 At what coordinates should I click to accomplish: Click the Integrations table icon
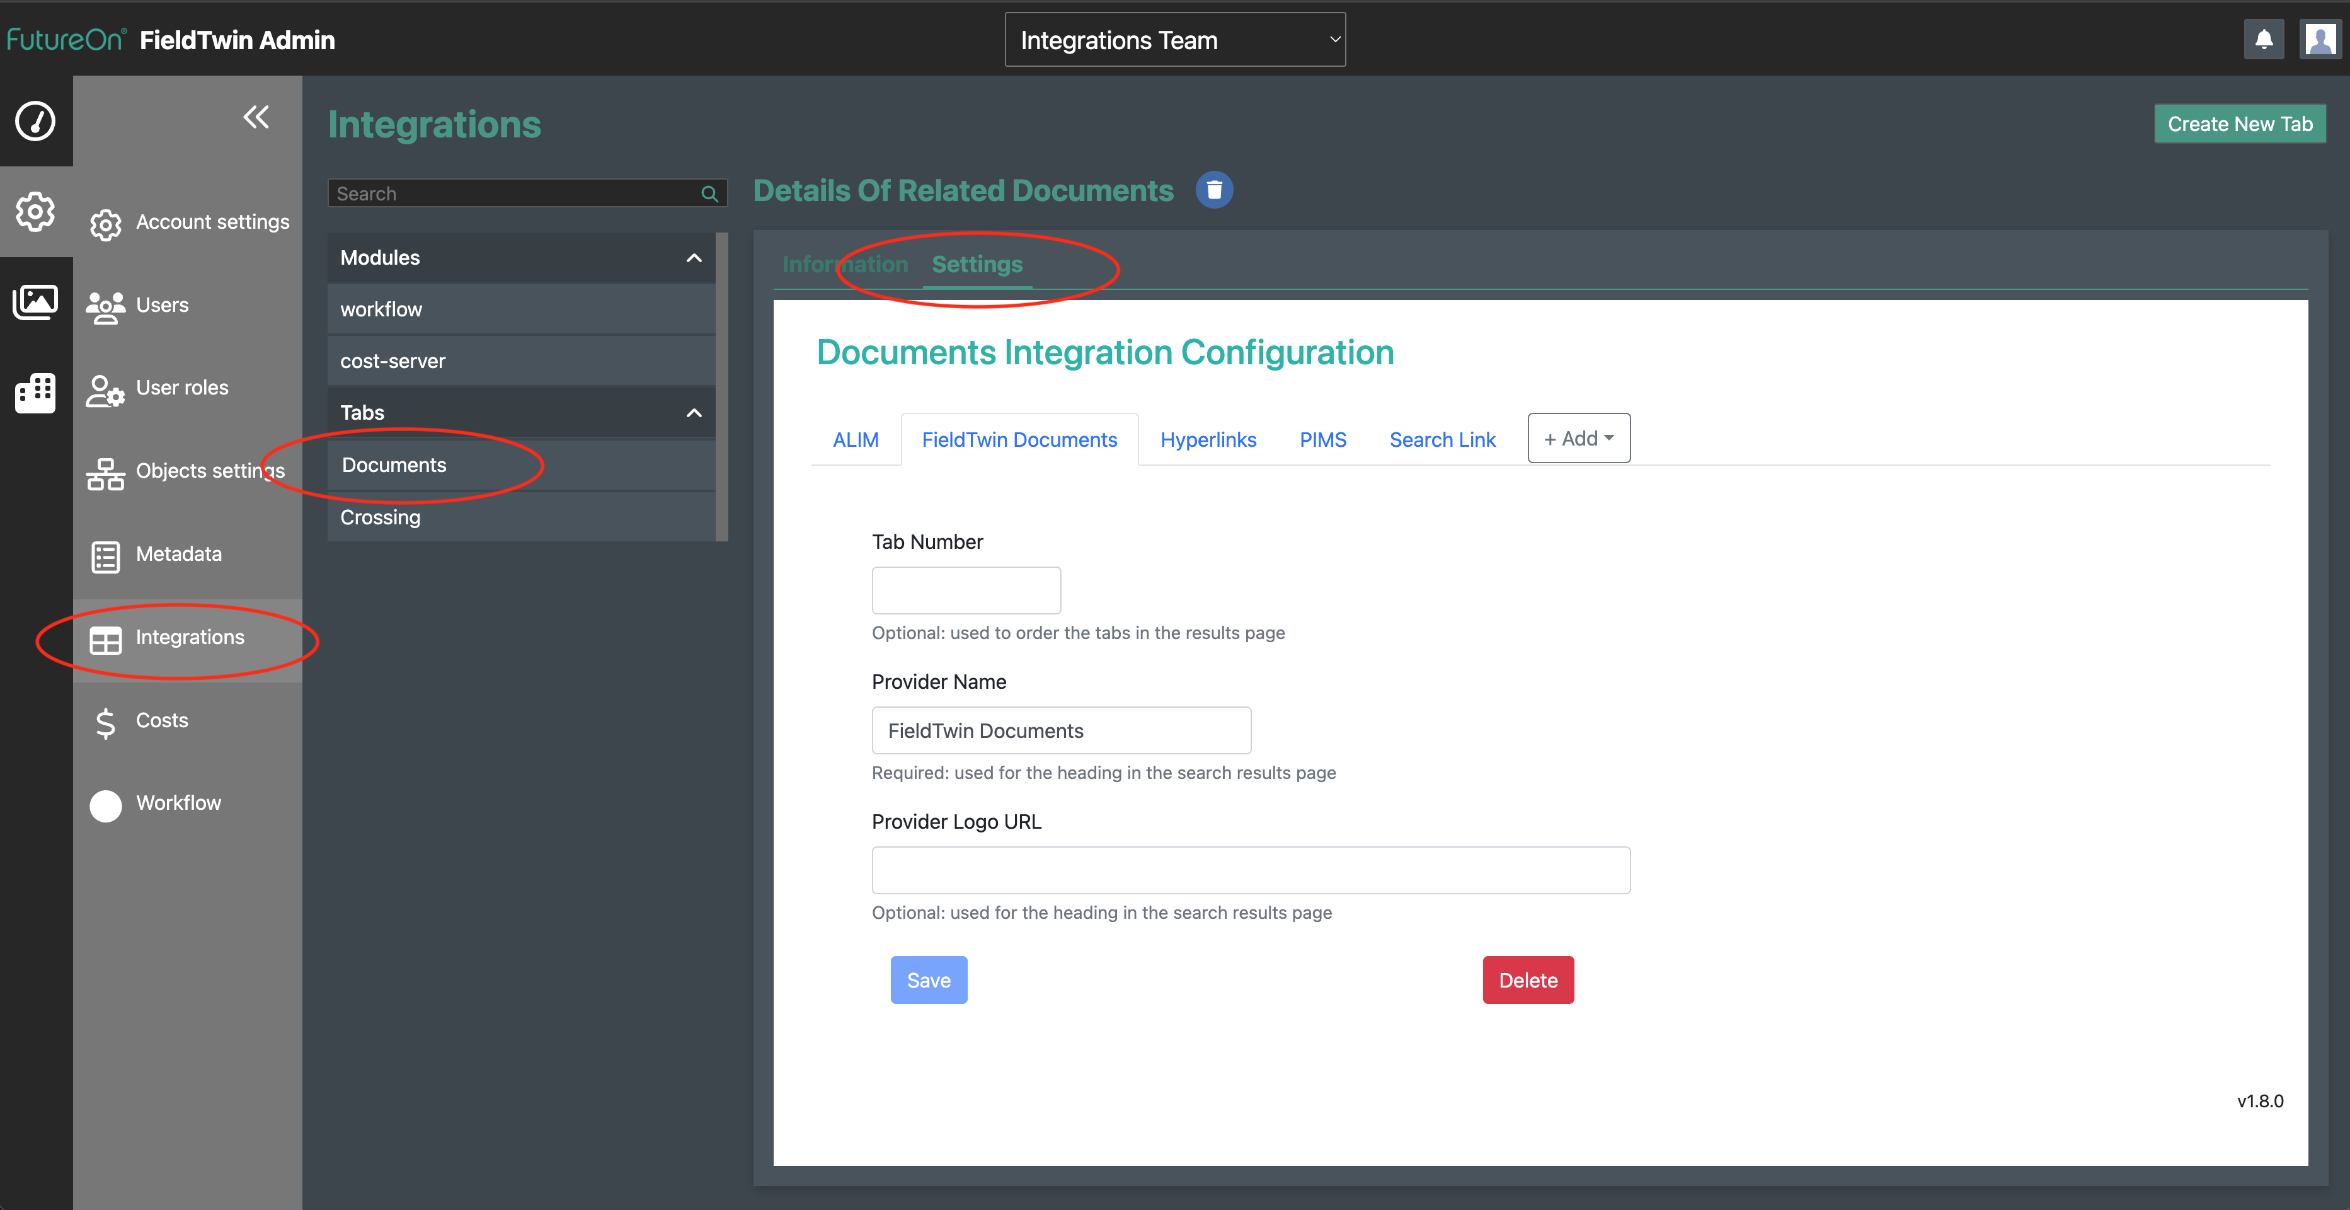(x=106, y=640)
